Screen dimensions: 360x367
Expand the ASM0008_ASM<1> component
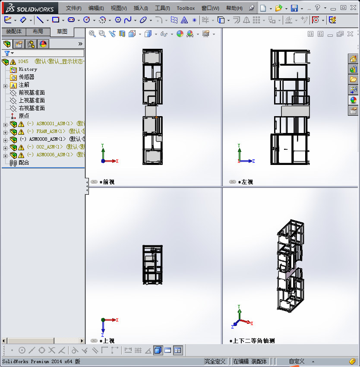point(5,140)
